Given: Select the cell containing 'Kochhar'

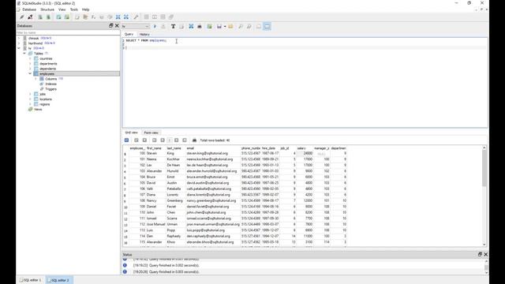Looking at the screenshot, I should [176, 159].
